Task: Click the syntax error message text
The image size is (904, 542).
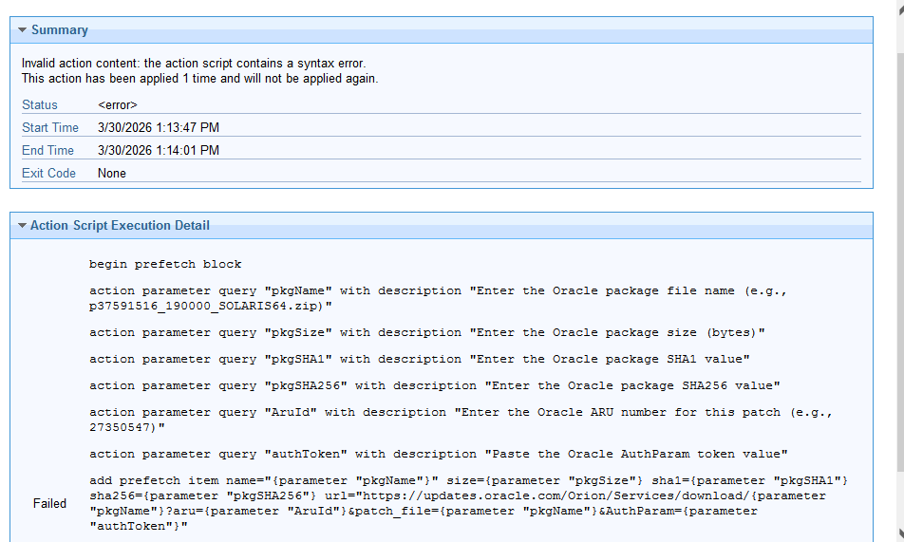Action: click(194, 63)
